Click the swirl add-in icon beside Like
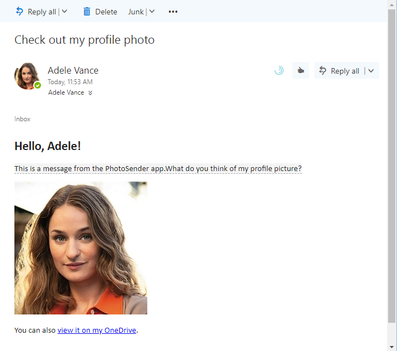This screenshot has height=351, width=397. click(x=279, y=70)
